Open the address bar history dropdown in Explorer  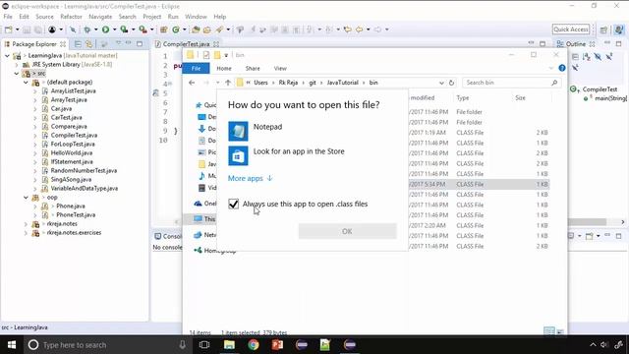tap(441, 83)
